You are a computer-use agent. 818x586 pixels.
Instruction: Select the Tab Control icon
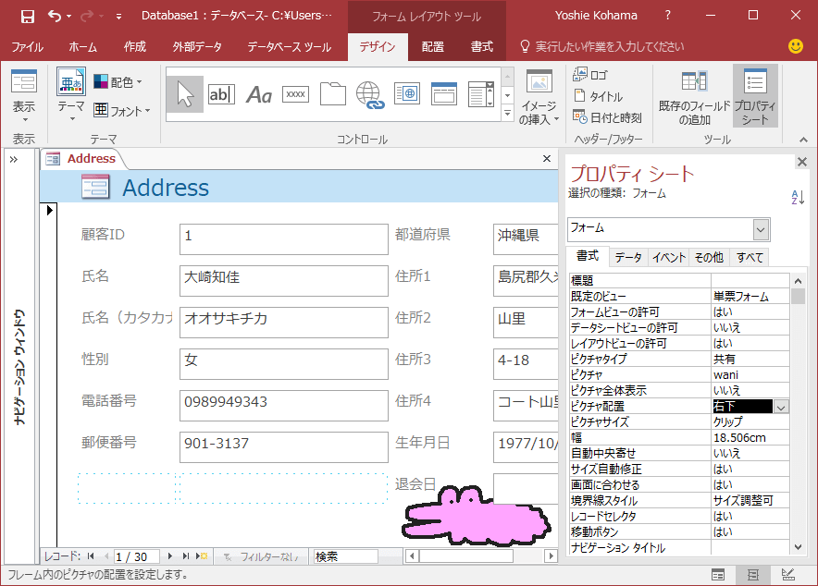pos(333,94)
